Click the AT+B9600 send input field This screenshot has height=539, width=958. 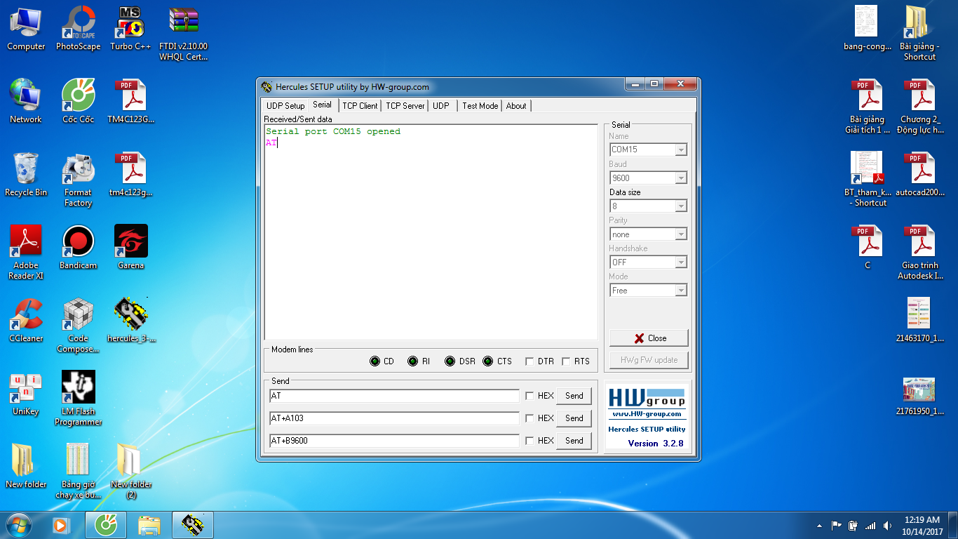(394, 441)
